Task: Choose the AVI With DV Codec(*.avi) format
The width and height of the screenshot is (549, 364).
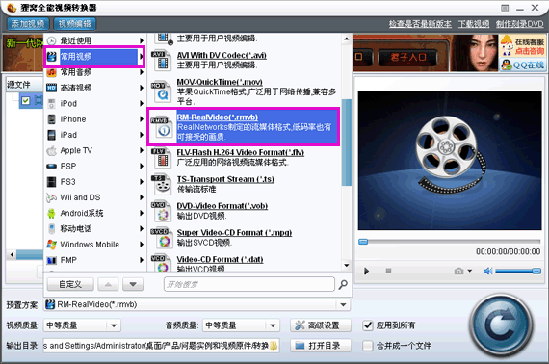Action: point(244,60)
